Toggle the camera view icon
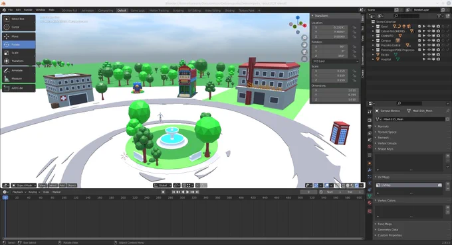452x245 pixels. (x=304, y=52)
